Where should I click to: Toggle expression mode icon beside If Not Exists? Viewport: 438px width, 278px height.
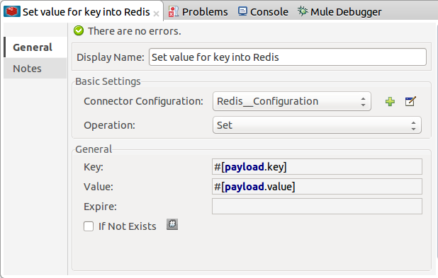172,224
